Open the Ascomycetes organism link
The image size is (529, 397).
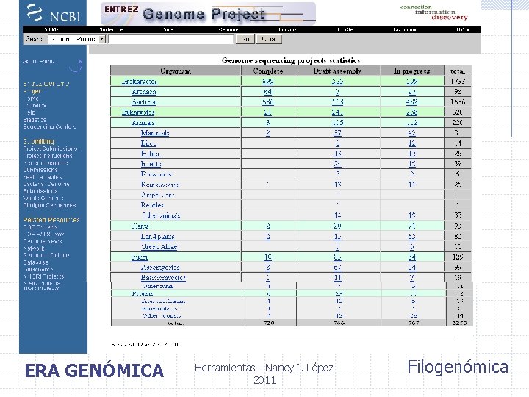160,268
